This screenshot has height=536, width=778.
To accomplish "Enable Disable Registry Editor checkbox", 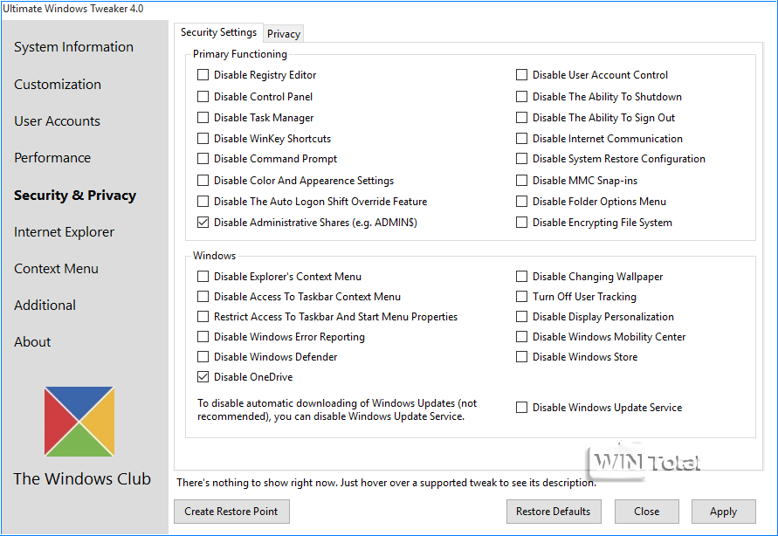I will 203,75.
